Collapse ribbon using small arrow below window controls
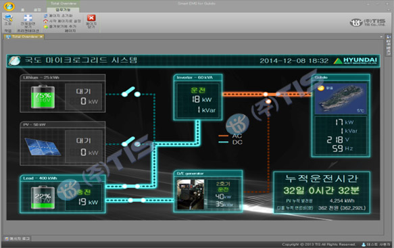The image size is (394, 248). 389,10
